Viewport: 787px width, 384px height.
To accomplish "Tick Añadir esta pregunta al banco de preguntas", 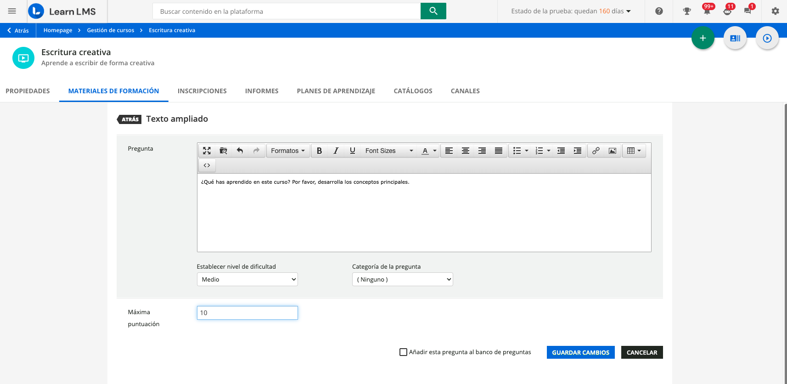I will click(x=403, y=352).
